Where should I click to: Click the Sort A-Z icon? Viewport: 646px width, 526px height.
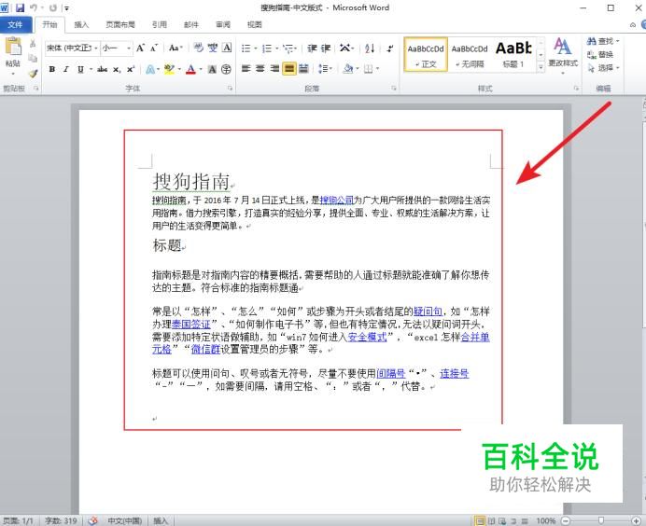pyautogui.click(x=370, y=48)
